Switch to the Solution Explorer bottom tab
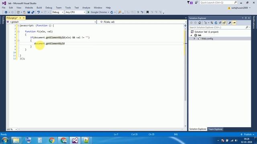This screenshot has height=144, width=257. (198, 129)
